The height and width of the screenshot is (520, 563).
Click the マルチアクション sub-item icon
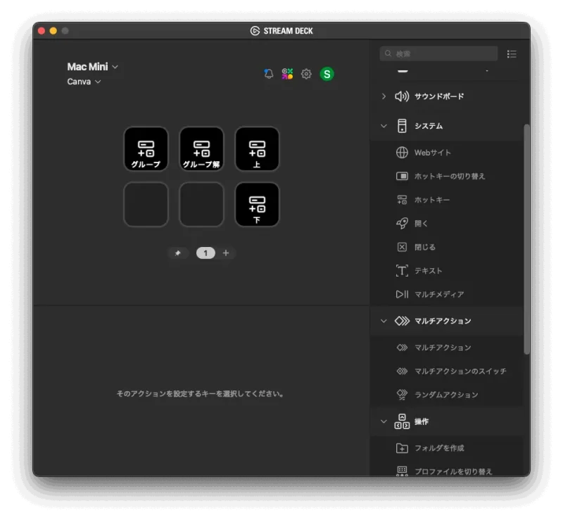tap(402, 348)
